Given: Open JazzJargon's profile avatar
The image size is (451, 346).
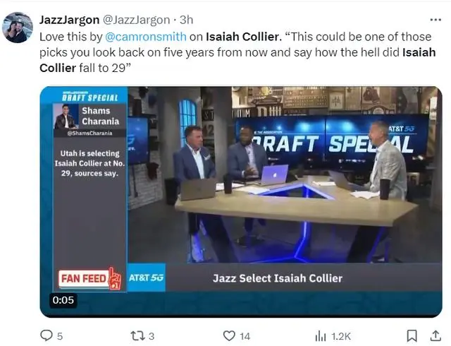Looking at the screenshot, I should 17,28.
